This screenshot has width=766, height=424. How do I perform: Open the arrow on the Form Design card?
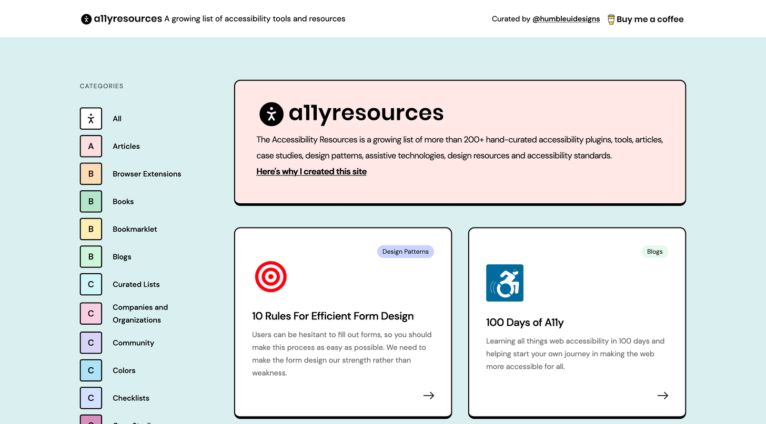point(429,396)
